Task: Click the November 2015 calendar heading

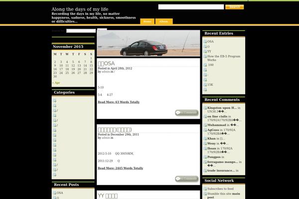Action: point(68,47)
